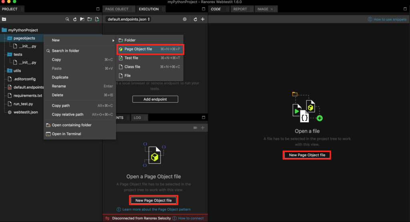Select Duplicate from context menu
The width and height of the screenshot is (410, 222).
80,77
